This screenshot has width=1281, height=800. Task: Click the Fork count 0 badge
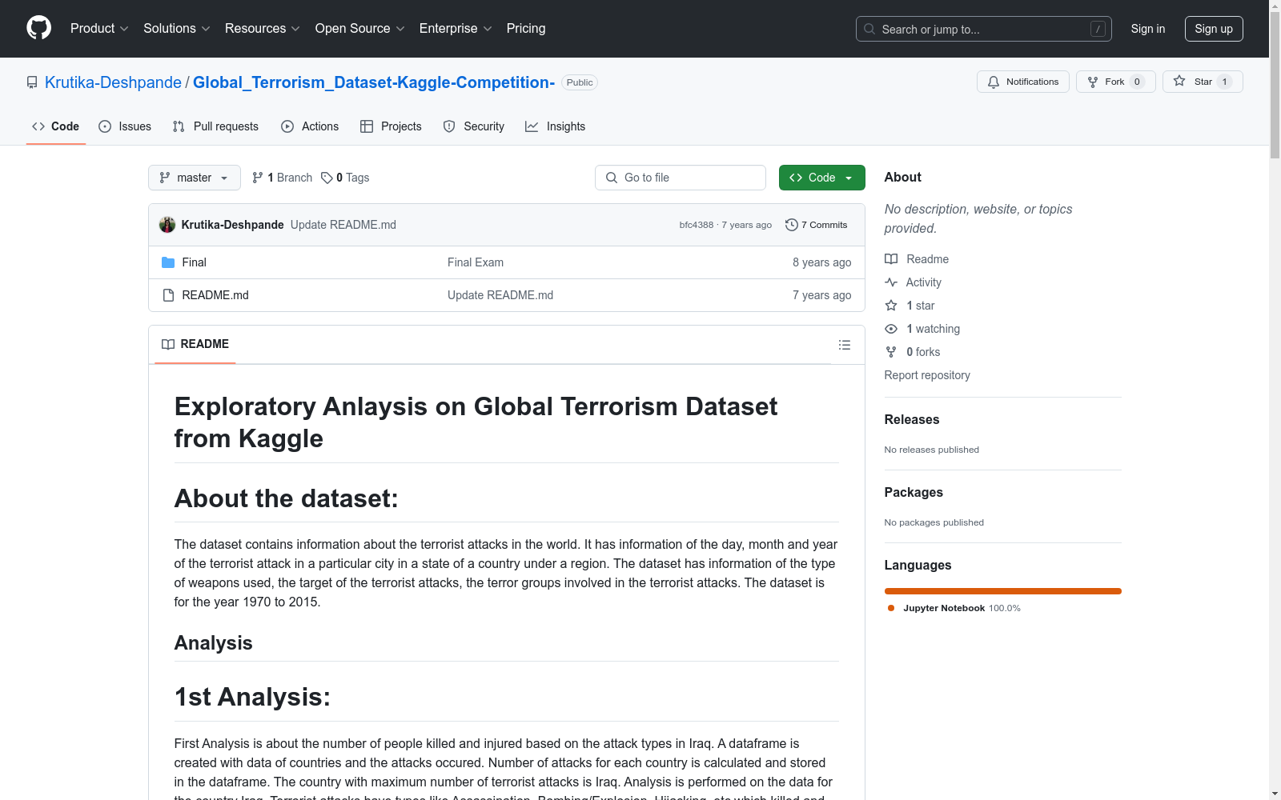[1137, 82]
